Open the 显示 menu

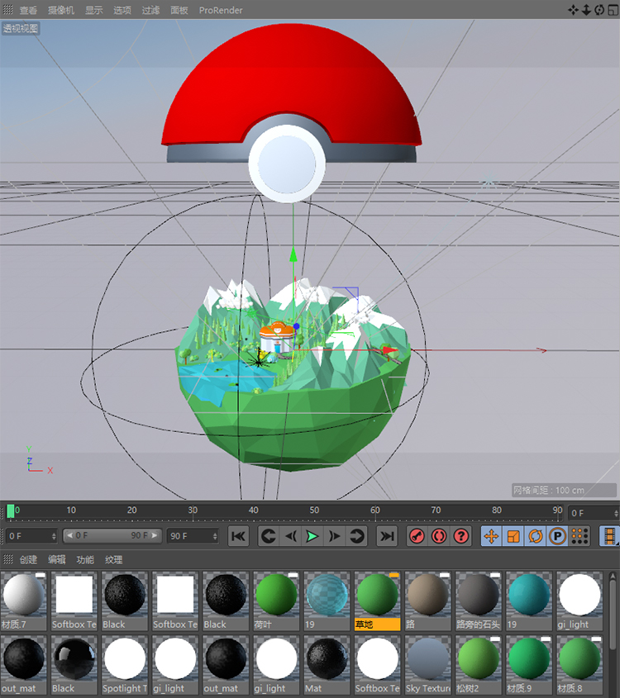pos(94,10)
